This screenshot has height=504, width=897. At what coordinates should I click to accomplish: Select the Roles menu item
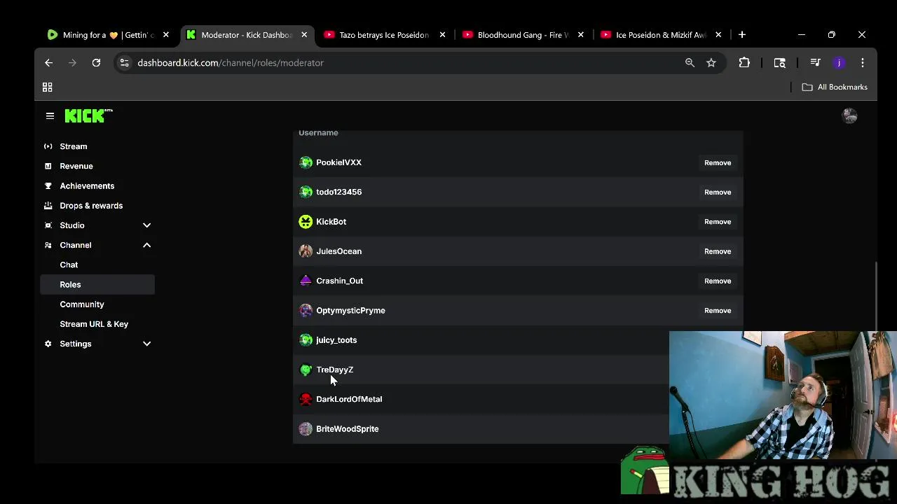click(x=97, y=285)
